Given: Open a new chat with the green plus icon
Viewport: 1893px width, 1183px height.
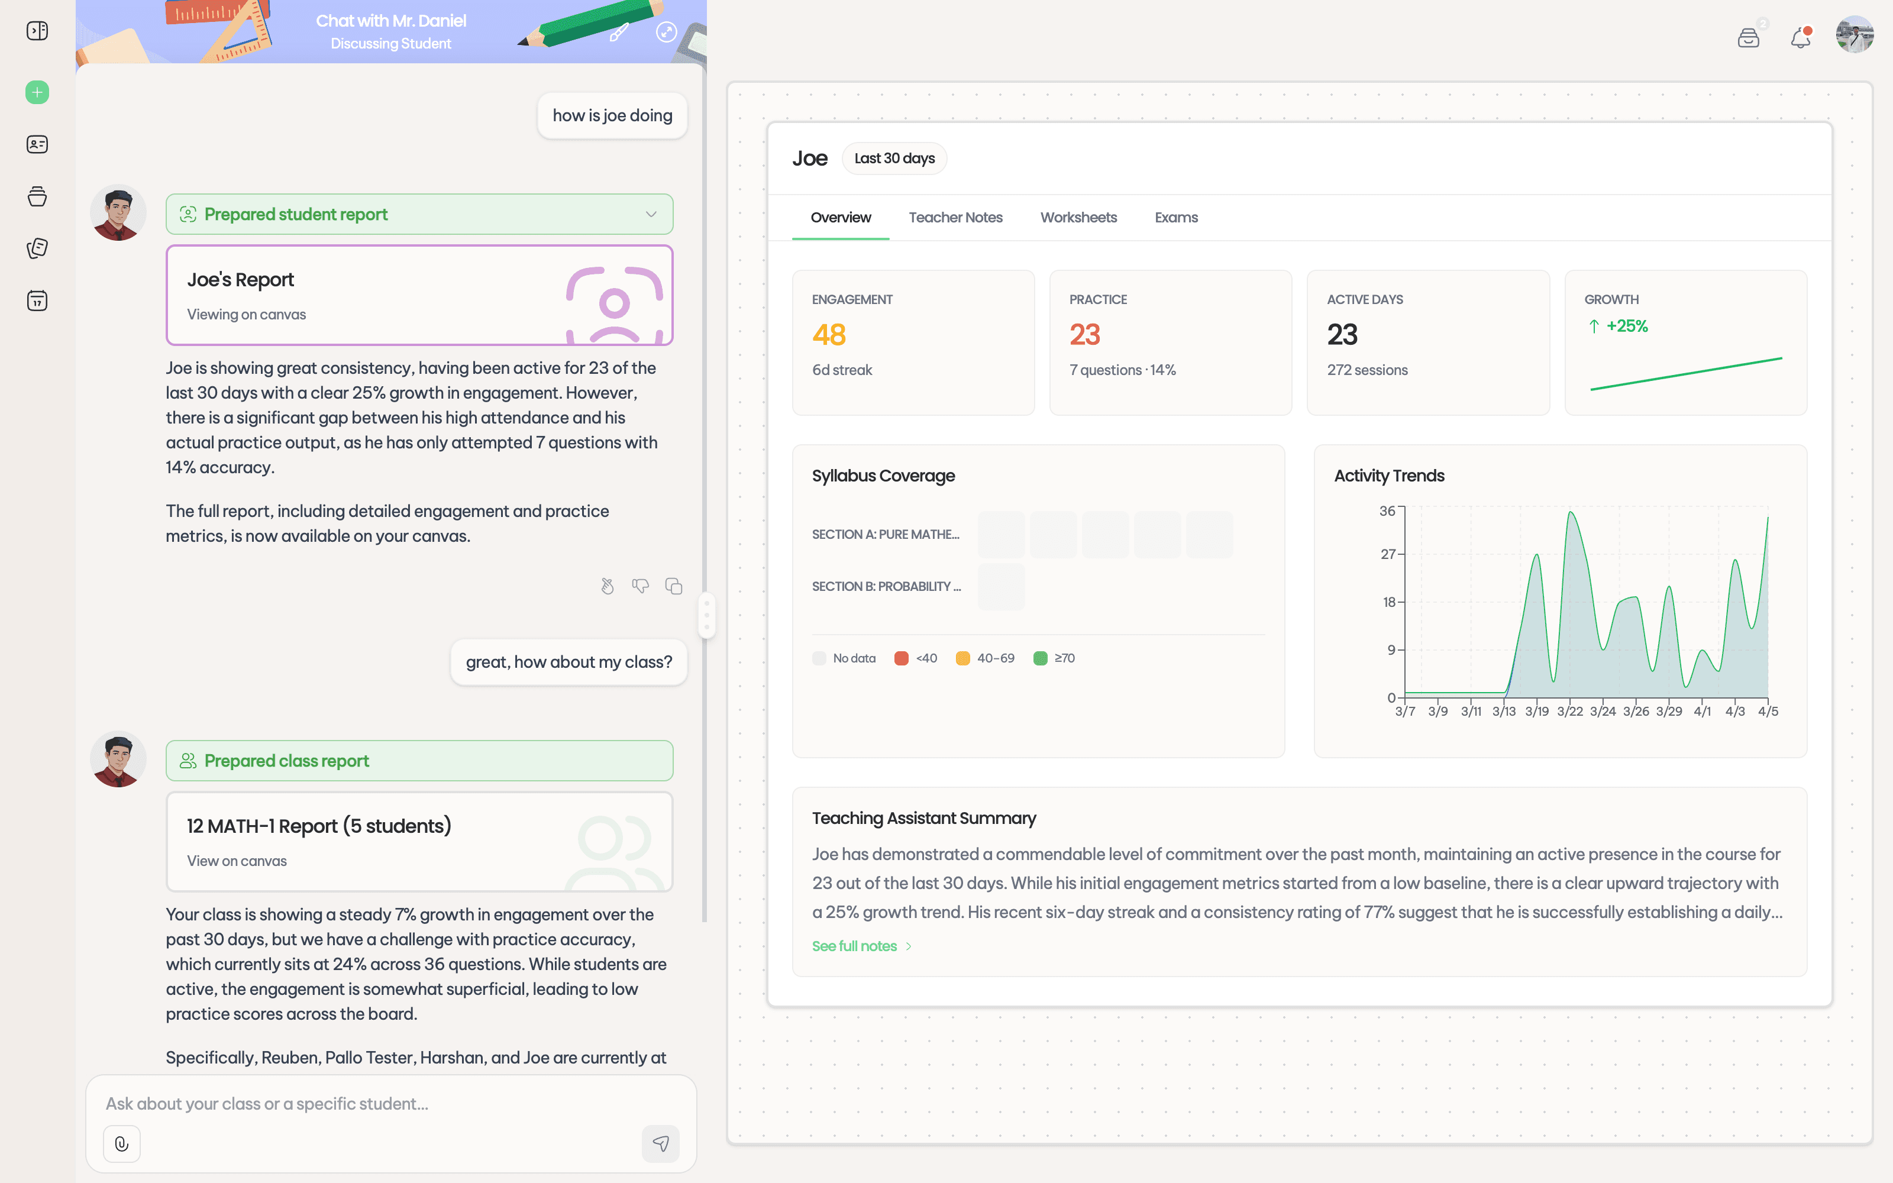Looking at the screenshot, I should point(37,92).
